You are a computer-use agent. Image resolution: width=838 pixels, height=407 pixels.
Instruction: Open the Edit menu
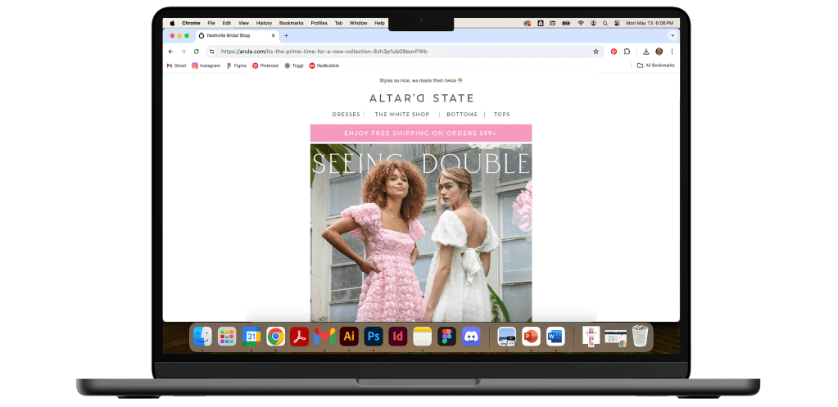[227, 23]
